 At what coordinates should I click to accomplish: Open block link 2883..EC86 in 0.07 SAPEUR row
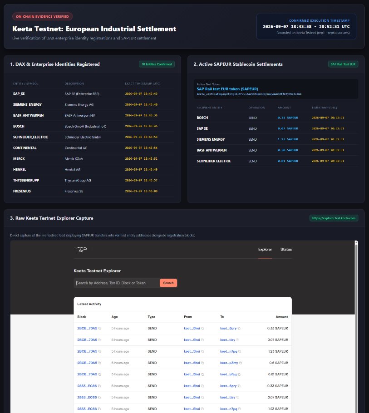coord(87,398)
